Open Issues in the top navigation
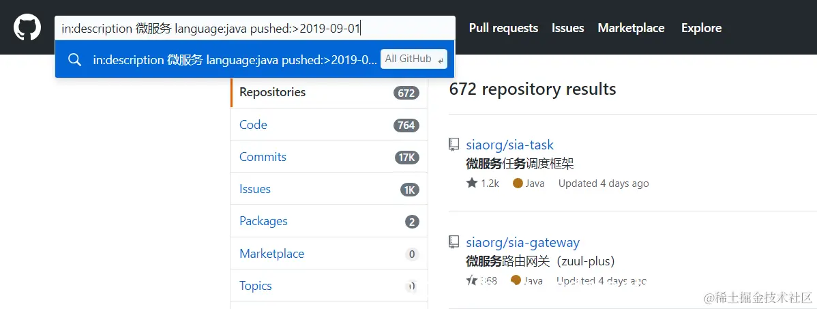The height and width of the screenshot is (309, 817). pos(568,28)
